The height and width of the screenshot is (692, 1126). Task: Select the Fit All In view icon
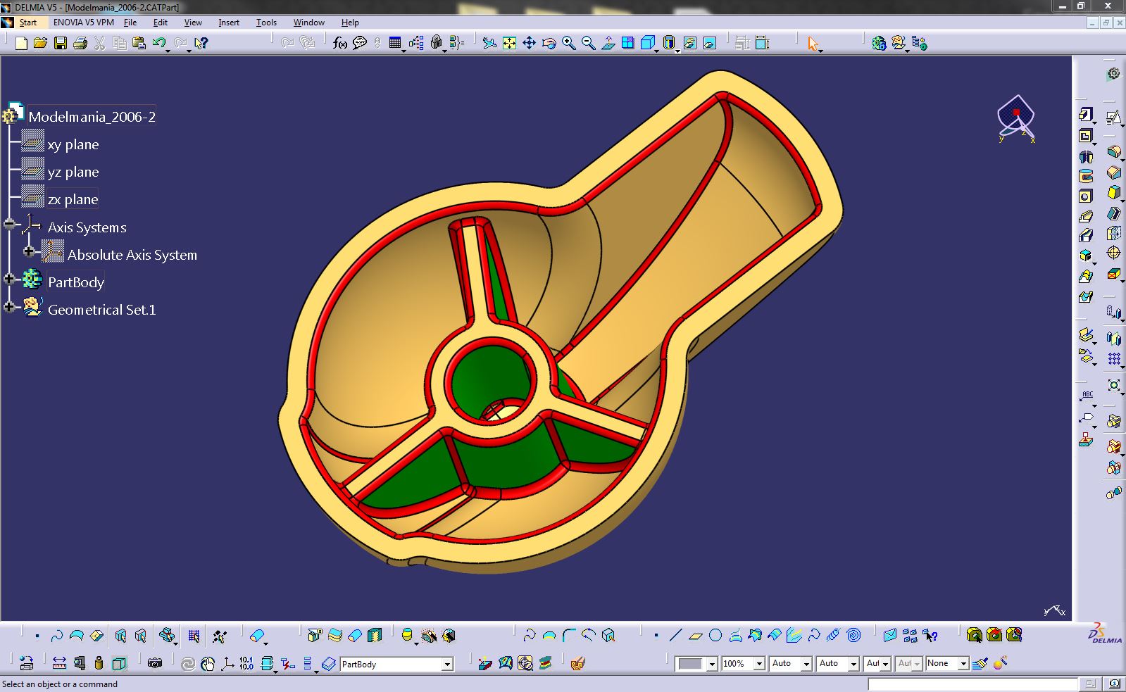(509, 44)
